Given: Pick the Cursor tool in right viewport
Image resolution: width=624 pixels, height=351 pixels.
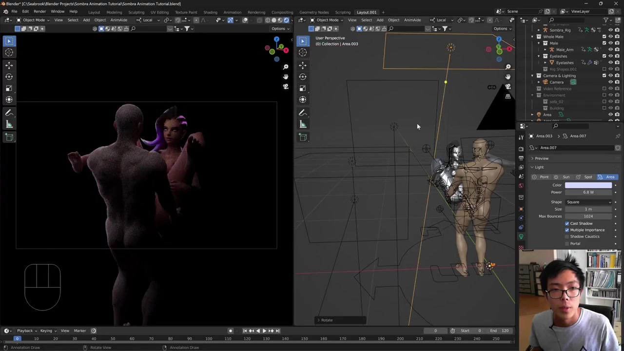Looking at the screenshot, I should (303, 53).
